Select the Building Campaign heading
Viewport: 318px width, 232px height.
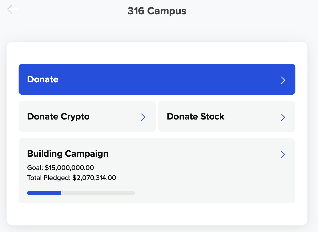point(68,153)
